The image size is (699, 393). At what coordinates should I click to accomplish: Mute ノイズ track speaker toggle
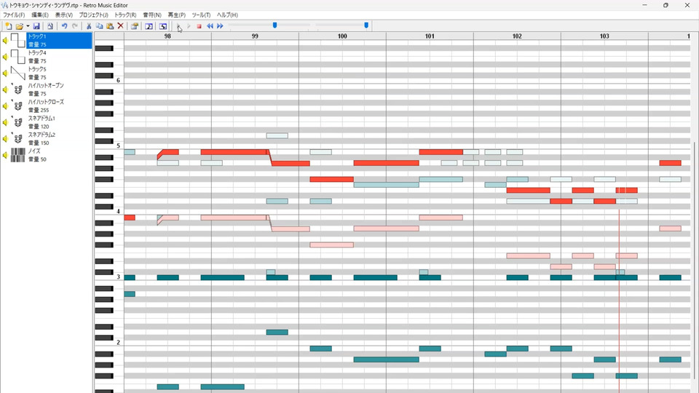[x=5, y=155]
